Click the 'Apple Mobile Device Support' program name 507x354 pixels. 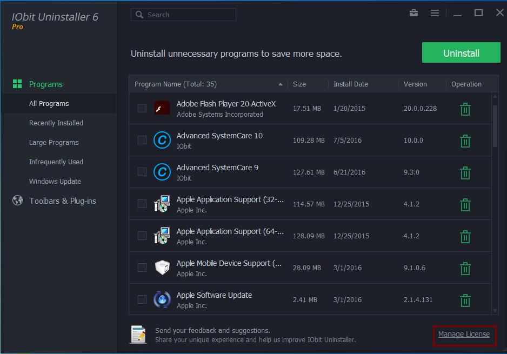[229, 264]
